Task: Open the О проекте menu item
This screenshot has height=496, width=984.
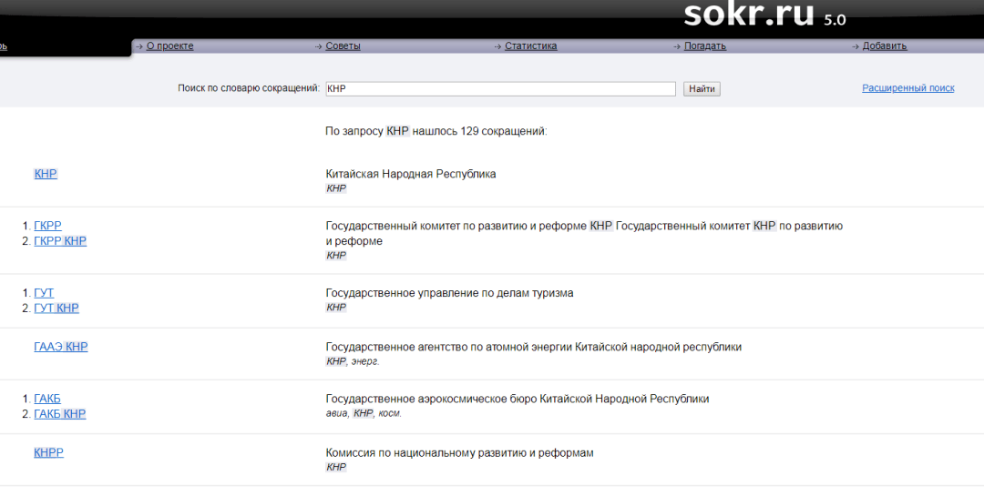Action: point(169,46)
